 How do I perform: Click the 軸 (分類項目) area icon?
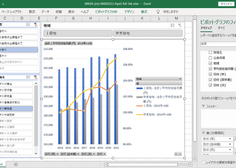[203, 133]
